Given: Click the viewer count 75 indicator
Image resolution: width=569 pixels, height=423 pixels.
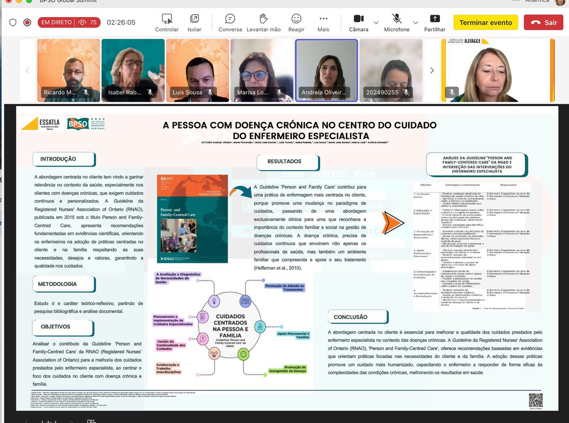Looking at the screenshot, I should 88,22.
